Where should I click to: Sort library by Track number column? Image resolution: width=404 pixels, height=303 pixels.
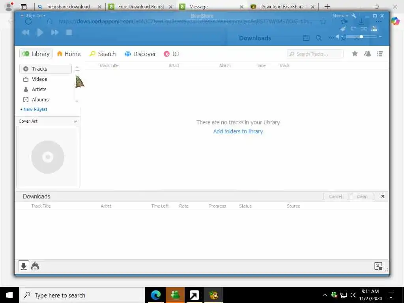(284, 65)
